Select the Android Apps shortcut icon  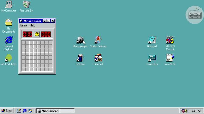9,58
